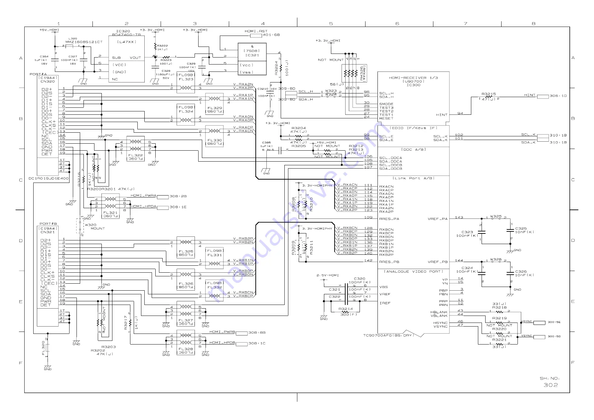
Task: Click the HDMI_RST signal label
Action: (x=256, y=31)
